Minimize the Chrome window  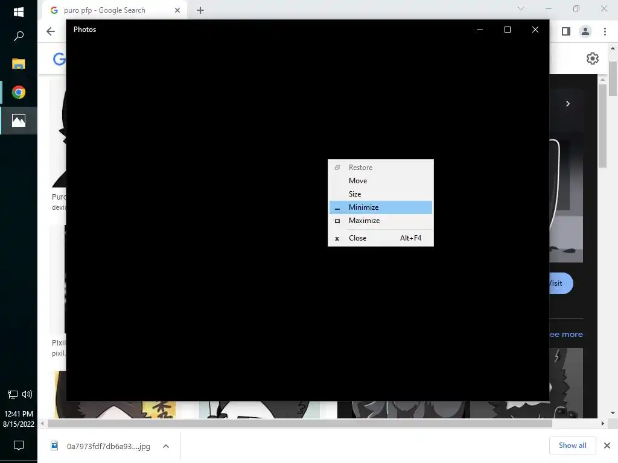point(548,8)
